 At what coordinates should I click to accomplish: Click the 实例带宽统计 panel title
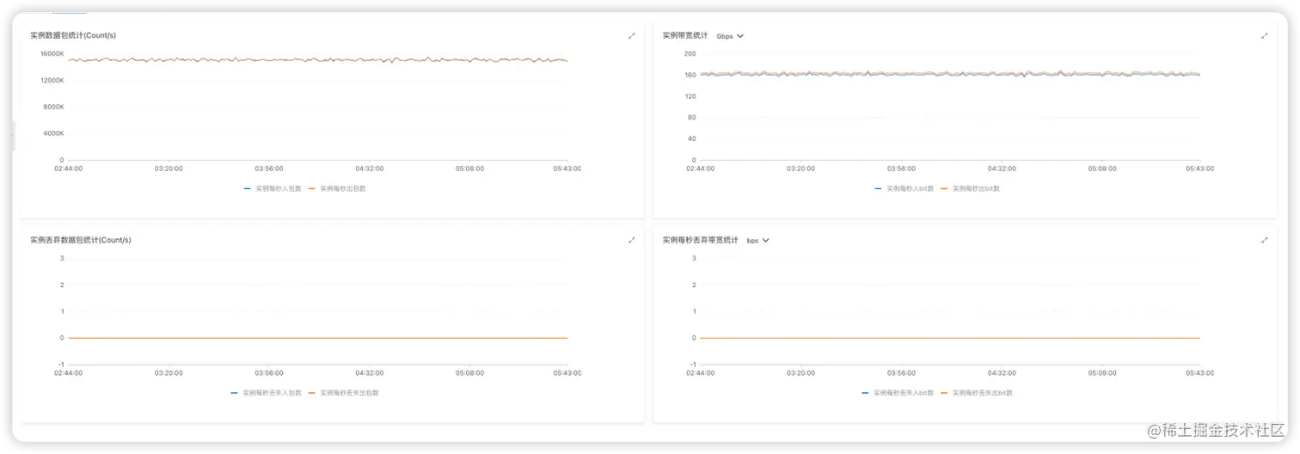pyautogui.click(x=685, y=35)
